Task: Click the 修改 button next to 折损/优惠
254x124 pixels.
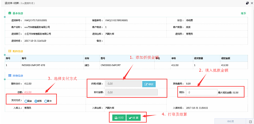Action: click(149, 84)
